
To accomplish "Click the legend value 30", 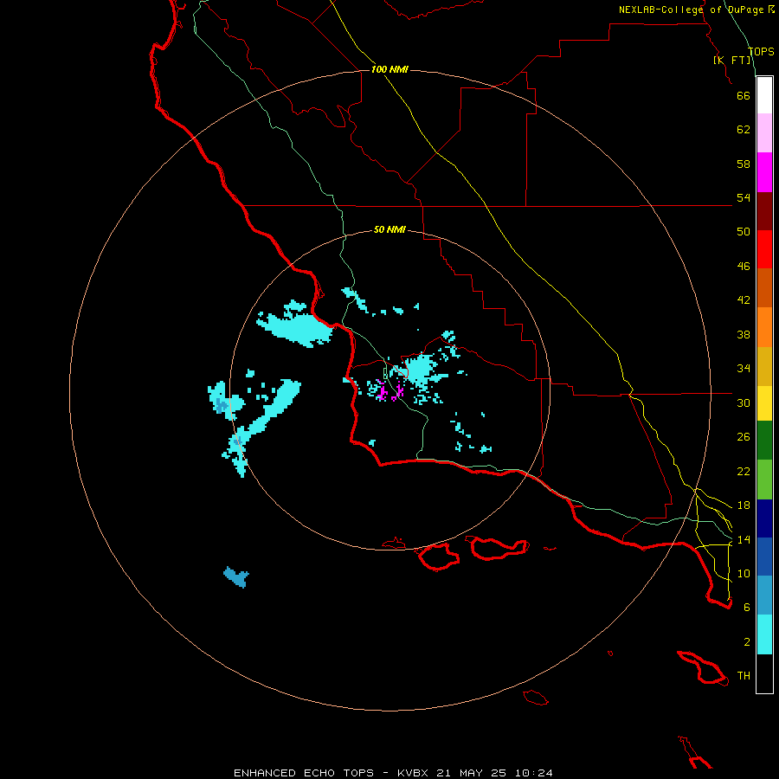I will point(744,402).
